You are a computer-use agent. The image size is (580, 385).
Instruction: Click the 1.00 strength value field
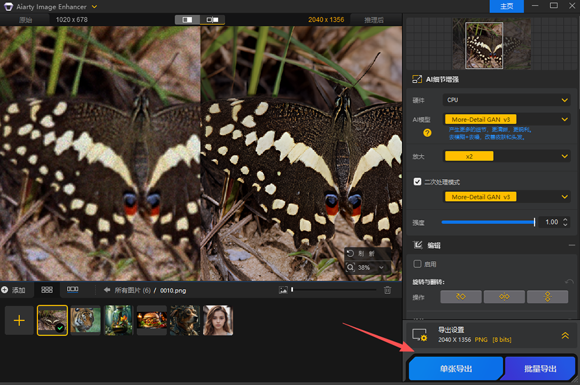tap(552, 222)
